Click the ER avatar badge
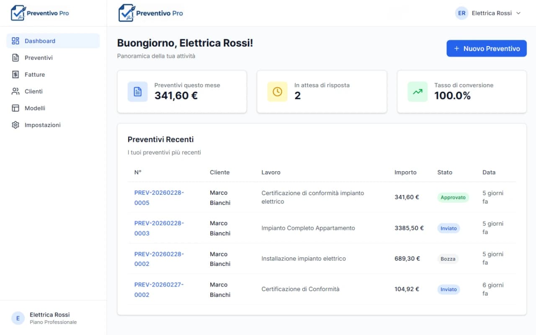 click(461, 13)
